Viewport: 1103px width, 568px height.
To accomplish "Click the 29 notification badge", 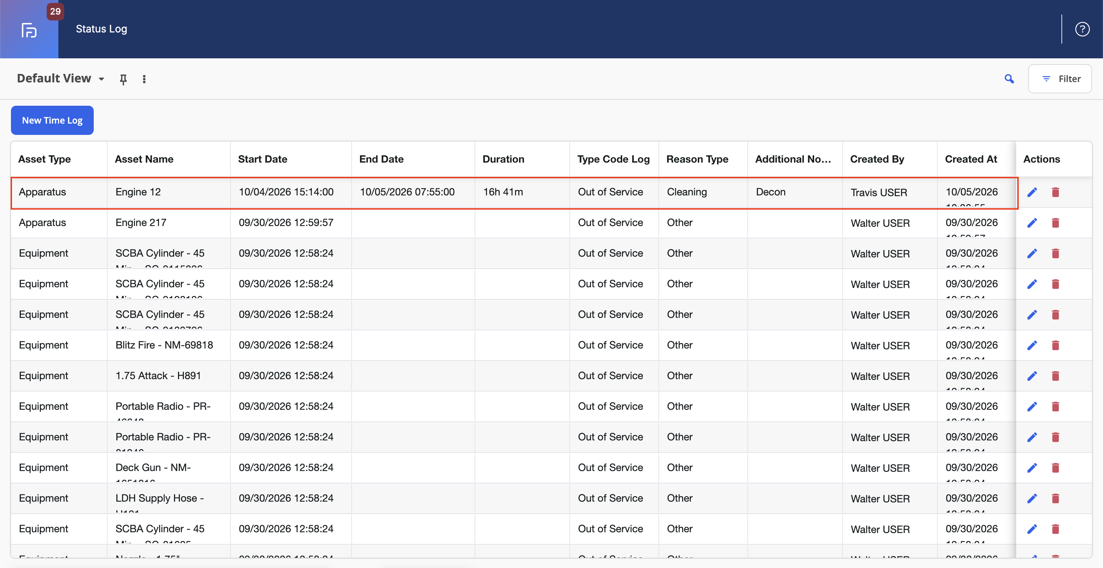I will [x=55, y=12].
